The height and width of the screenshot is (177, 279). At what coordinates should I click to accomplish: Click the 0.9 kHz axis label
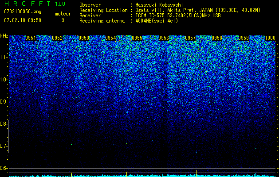tap(4, 102)
